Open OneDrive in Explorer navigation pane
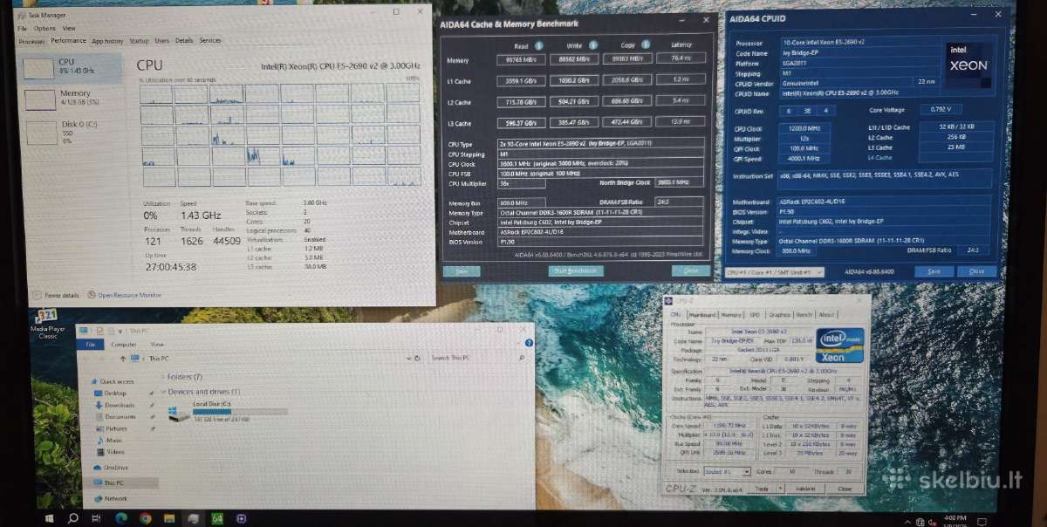Screen dimensions: 1047x527 pos(110,468)
